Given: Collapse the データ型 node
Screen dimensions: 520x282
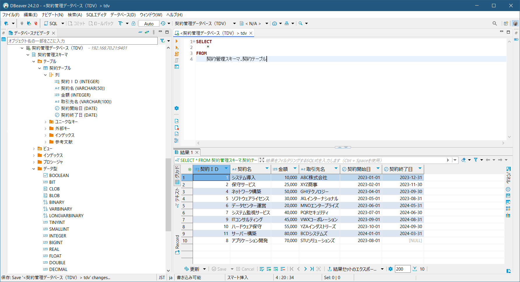Looking at the screenshot, I should click(34, 169).
